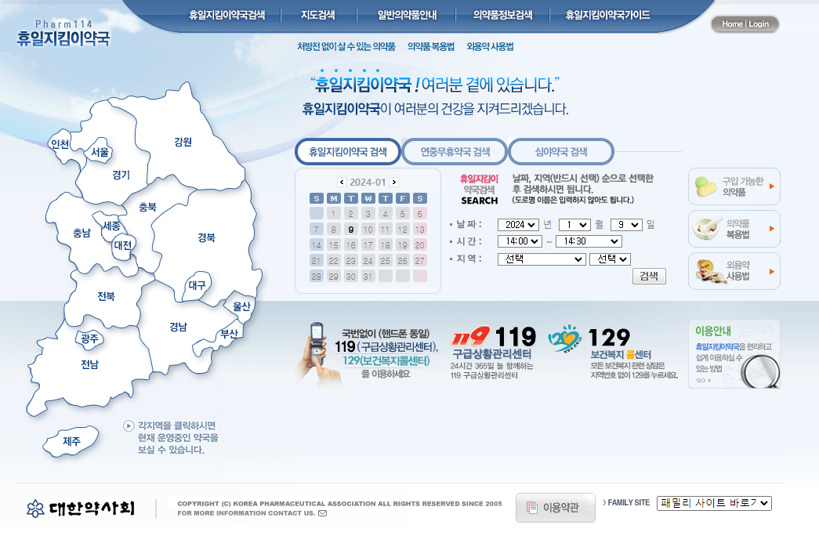This screenshot has width=819, height=543.
Task: Click the 이용약관 button
Action: pyautogui.click(x=555, y=508)
